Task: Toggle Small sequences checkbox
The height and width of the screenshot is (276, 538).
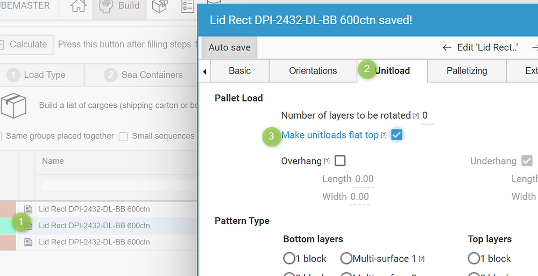Action: click(x=123, y=136)
